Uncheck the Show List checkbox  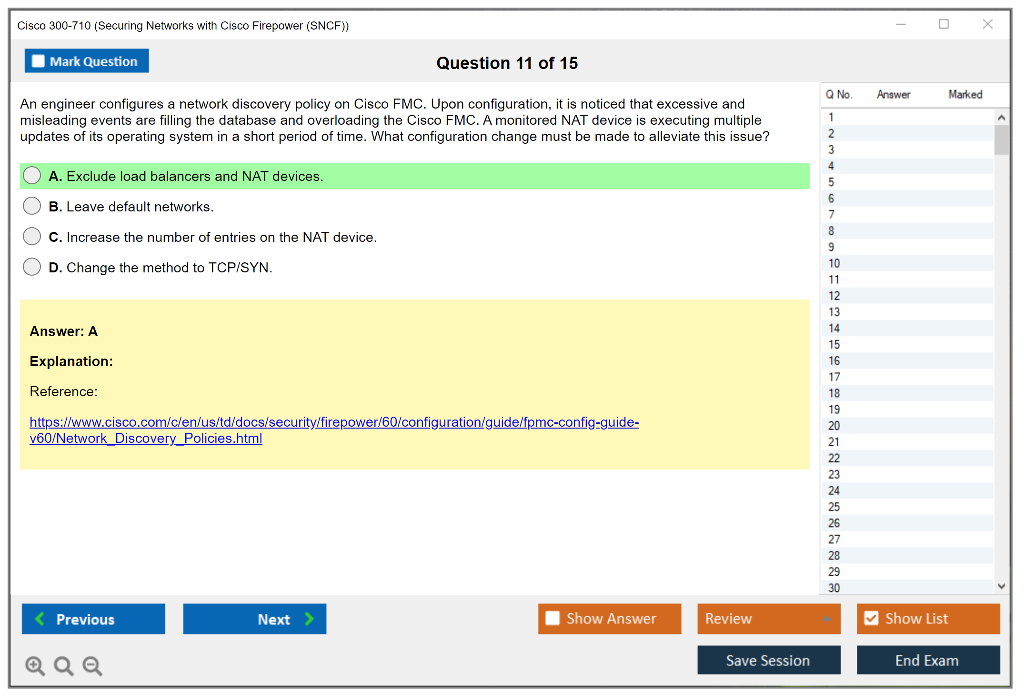pos(871,618)
